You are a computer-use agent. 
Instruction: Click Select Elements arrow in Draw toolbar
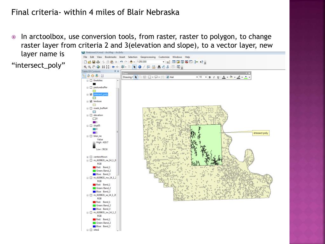coord(136,77)
